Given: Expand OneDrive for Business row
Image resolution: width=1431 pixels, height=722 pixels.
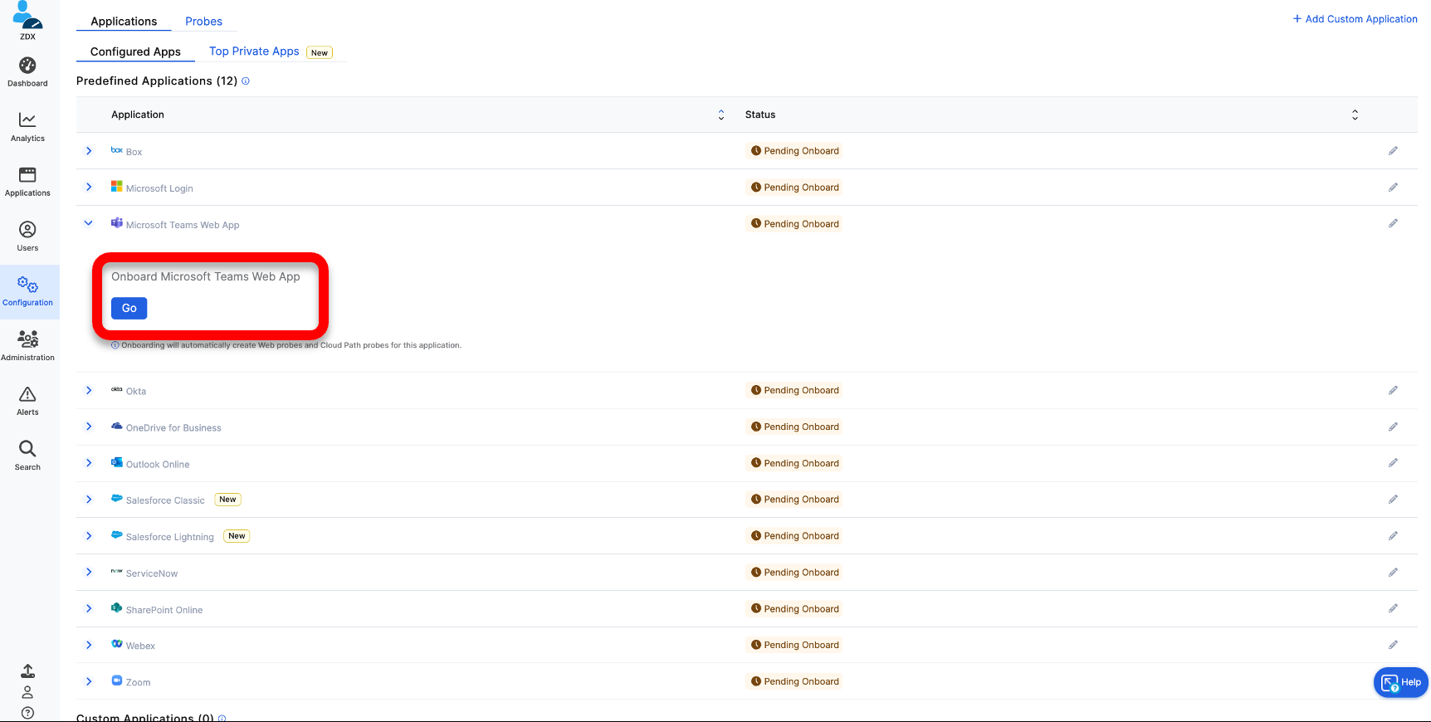Looking at the screenshot, I should 89,427.
